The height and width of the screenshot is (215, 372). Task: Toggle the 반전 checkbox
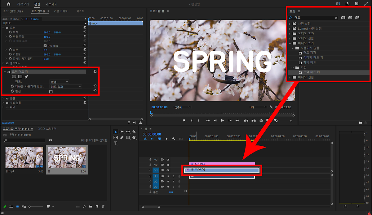(x=51, y=92)
